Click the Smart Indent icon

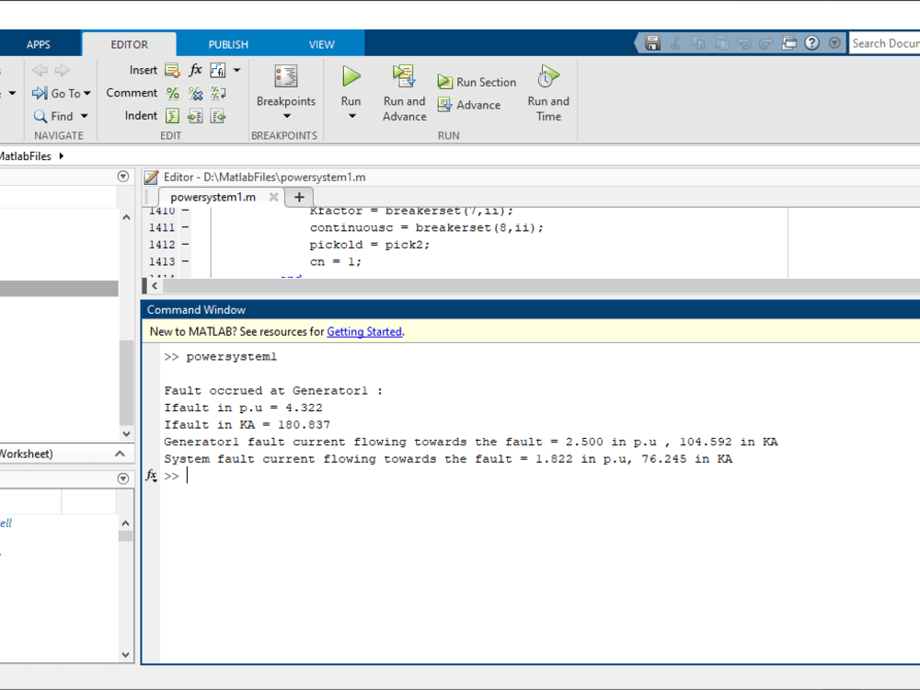172,116
